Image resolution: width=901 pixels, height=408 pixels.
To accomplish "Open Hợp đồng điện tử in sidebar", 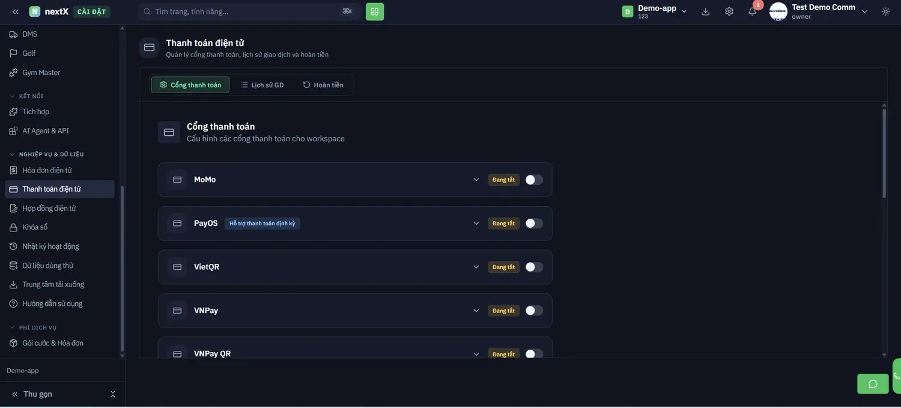I will [x=59, y=208].
